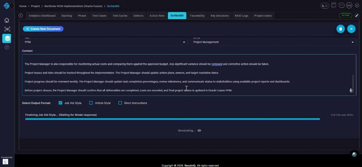This screenshot has height=167, width=362.
Task: Open the sidebar settings gear
Action: click(7, 47)
